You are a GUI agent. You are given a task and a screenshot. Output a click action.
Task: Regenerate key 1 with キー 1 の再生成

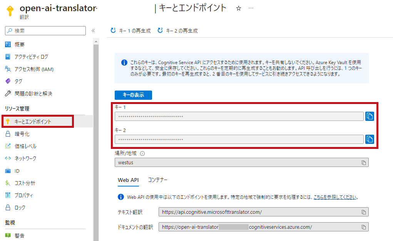point(130,30)
